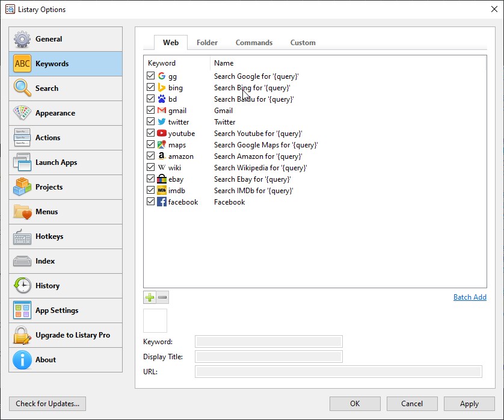This screenshot has width=504, height=420.
Task: Toggle the imdb keyword checkbox
Action: (x=150, y=190)
